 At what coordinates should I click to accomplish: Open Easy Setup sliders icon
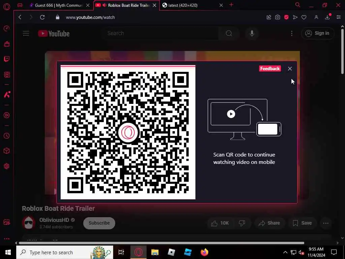[x=338, y=17]
